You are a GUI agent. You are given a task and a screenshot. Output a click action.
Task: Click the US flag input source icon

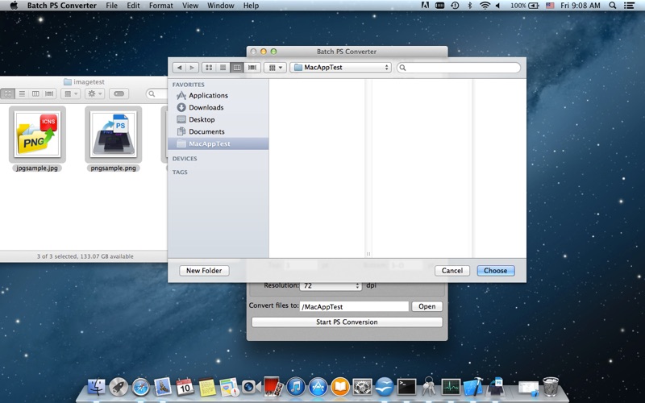point(550,6)
